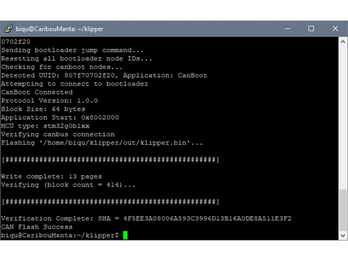Click 'Write complete: 13 pages' line
This screenshot has height=261, width=348.
click(x=52, y=176)
